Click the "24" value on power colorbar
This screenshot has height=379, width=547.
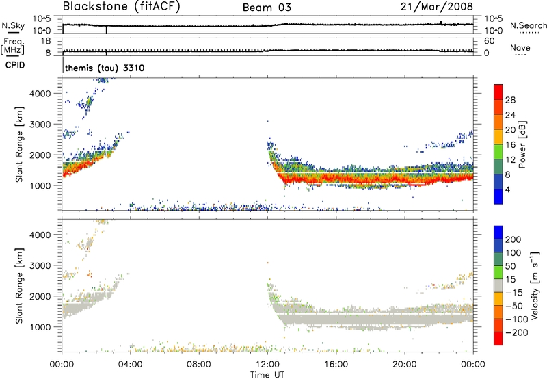(510, 115)
